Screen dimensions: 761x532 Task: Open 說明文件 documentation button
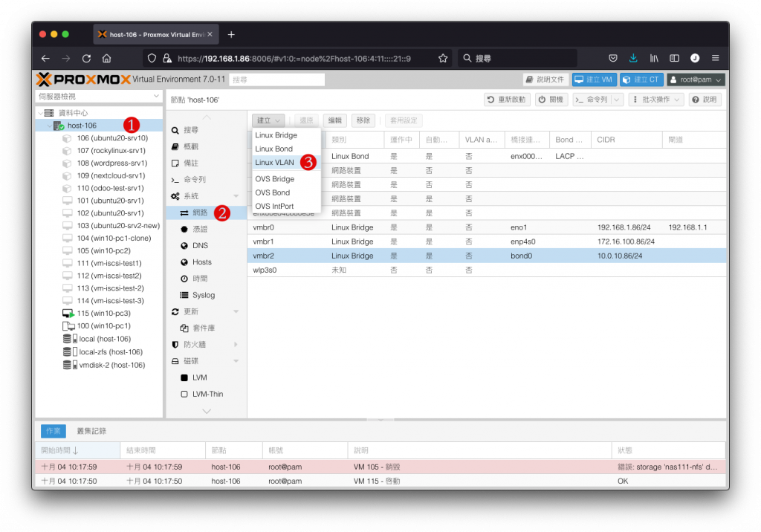(x=545, y=80)
